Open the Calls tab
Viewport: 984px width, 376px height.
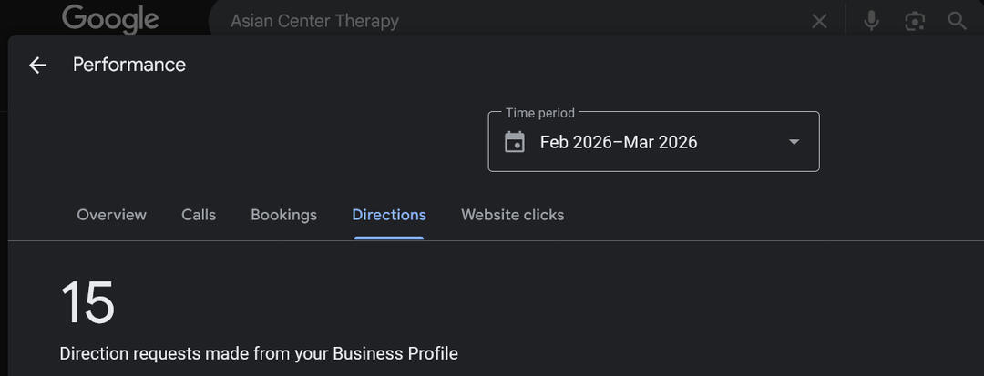[199, 215]
